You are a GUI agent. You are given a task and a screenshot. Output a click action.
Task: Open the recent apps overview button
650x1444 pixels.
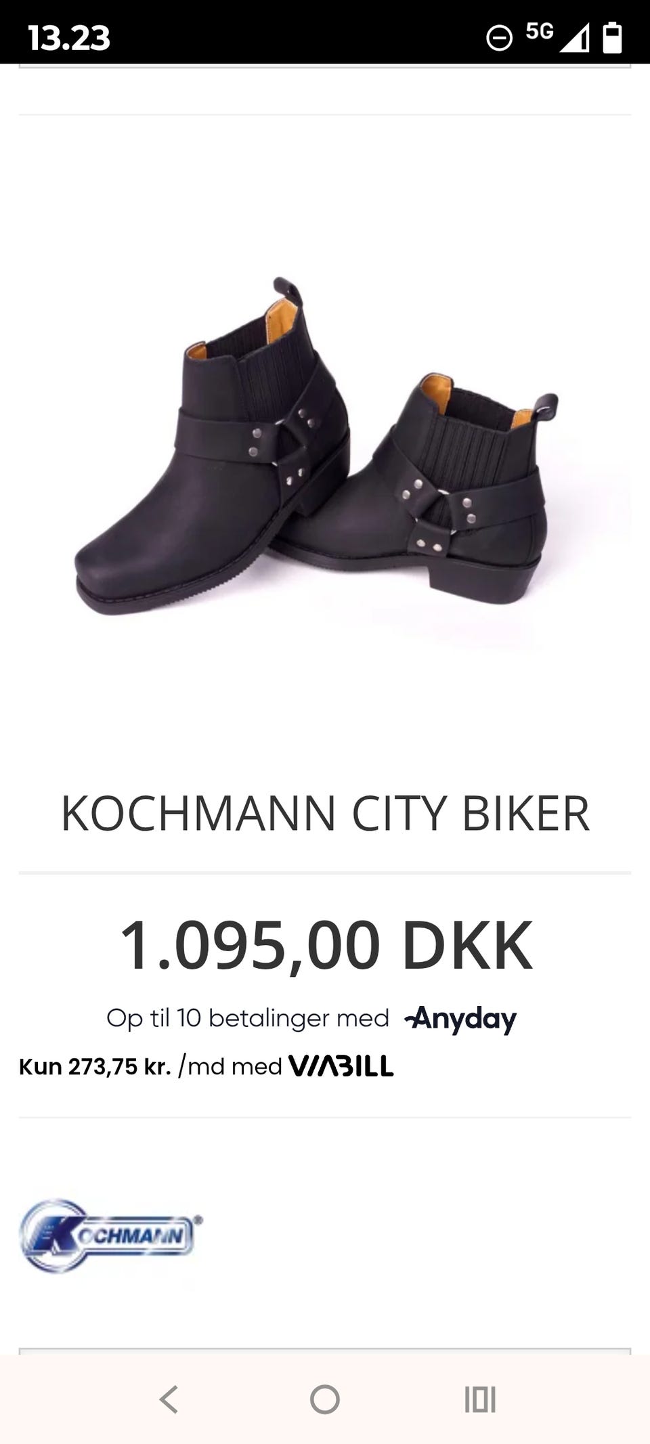click(480, 1399)
